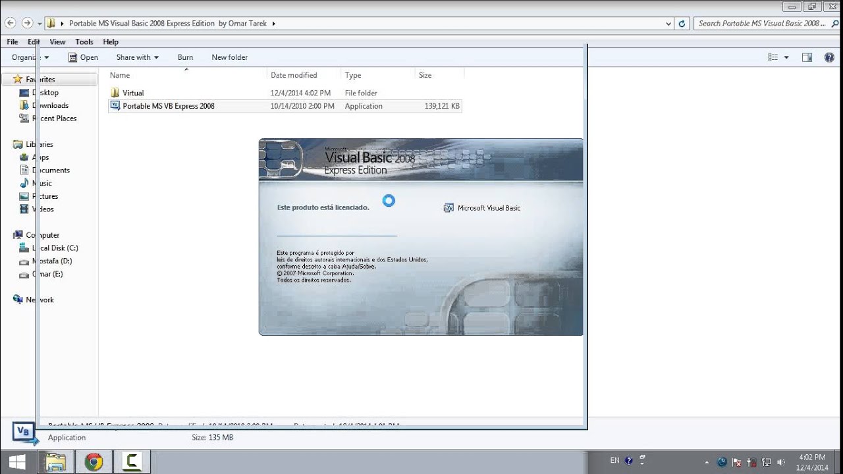Toggle the preview pane icon
The height and width of the screenshot is (474, 843).
807,57
